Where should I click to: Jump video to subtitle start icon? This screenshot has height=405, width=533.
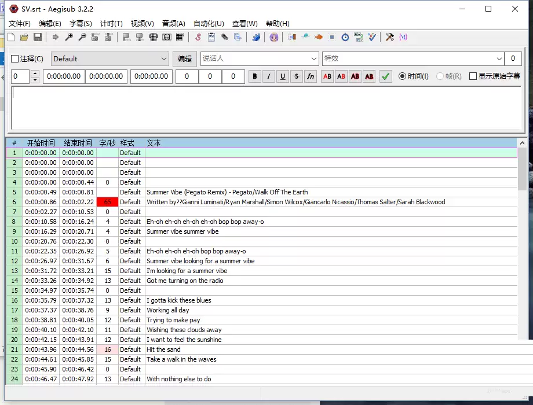click(x=95, y=37)
